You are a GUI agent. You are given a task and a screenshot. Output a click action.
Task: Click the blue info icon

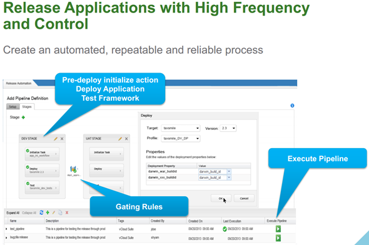click(292, 106)
